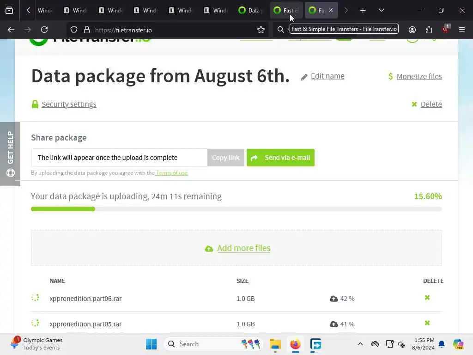This screenshot has height=355, width=473.
Task: Click the taskbar Search box
Action: [213, 344]
